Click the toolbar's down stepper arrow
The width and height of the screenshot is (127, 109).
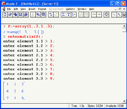pos(124,16)
